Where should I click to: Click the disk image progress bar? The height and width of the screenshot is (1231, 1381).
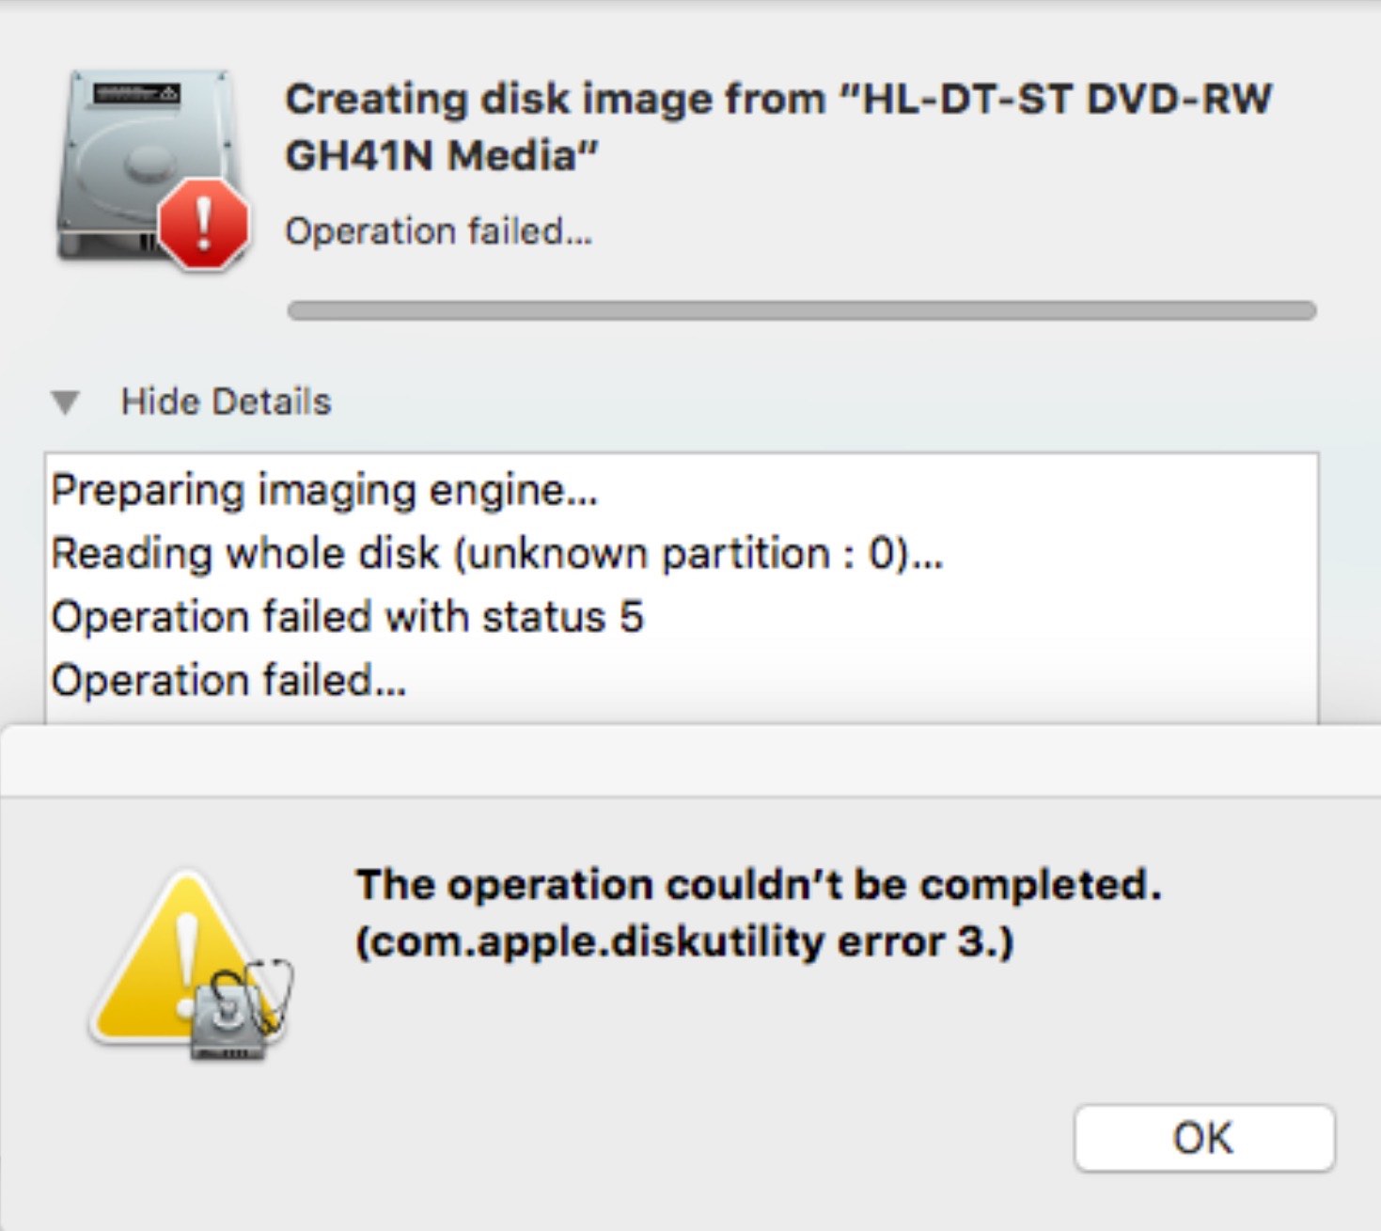(x=801, y=311)
